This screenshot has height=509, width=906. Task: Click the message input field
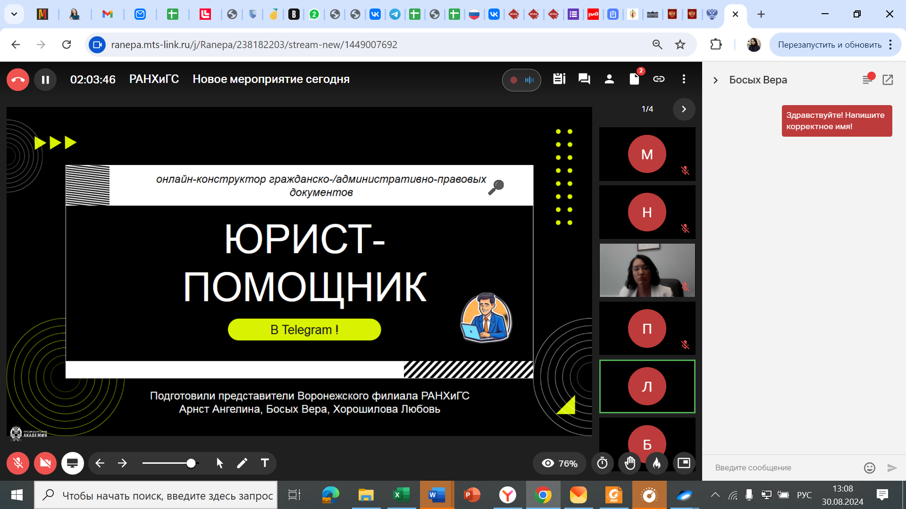[x=783, y=468]
